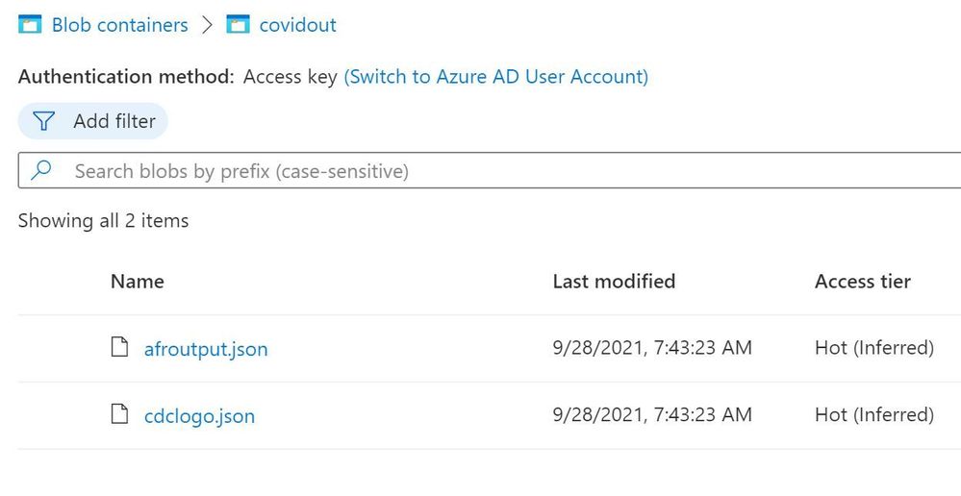
Task: Click the funnel filter icon
Action: point(43,120)
